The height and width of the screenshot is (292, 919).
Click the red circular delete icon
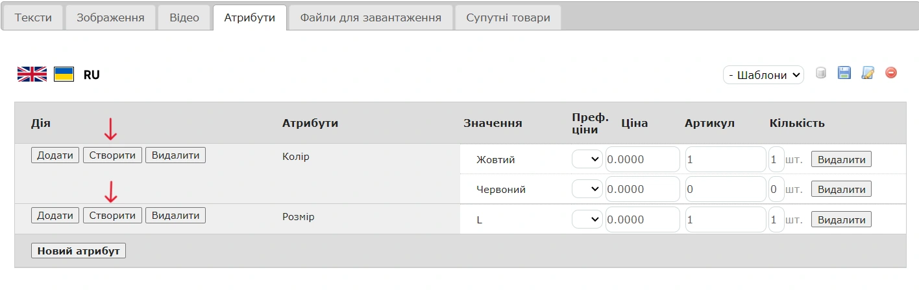coord(891,73)
